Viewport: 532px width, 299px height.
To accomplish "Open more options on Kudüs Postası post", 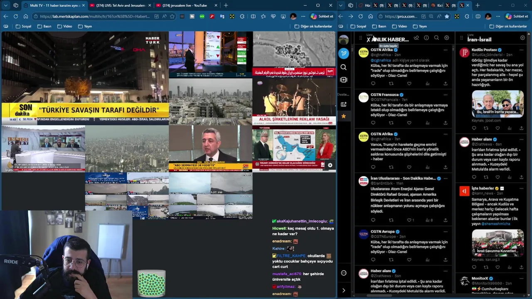I will point(521,50).
